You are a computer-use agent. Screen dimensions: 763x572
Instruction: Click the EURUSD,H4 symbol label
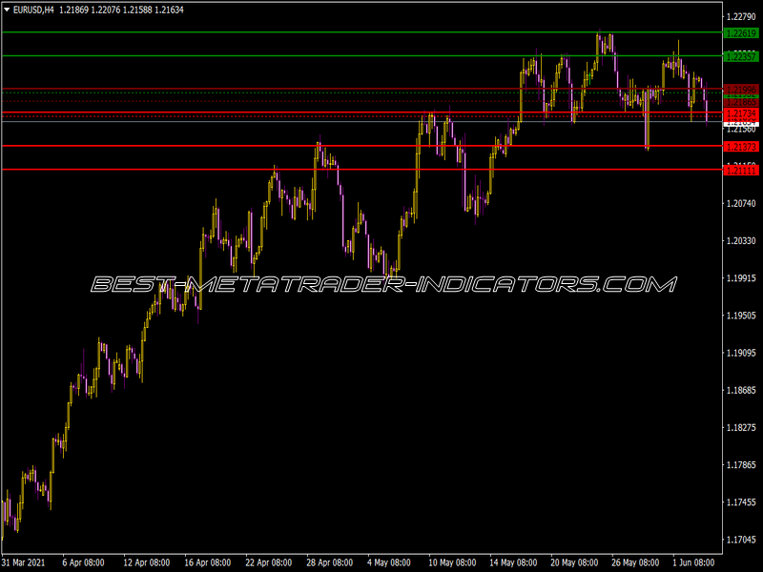point(33,10)
